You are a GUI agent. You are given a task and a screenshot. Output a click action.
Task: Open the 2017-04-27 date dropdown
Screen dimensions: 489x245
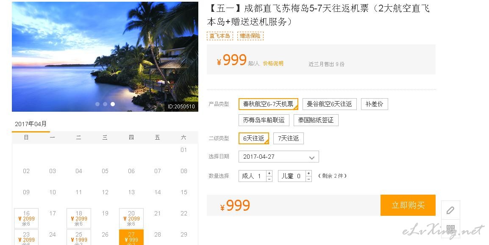click(x=278, y=157)
